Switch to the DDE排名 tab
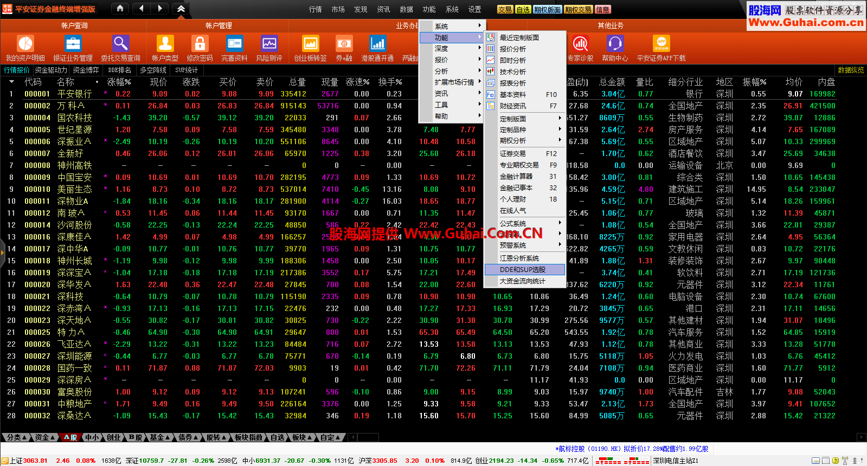Image resolution: width=867 pixels, height=466 pixels. pos(119,70)
